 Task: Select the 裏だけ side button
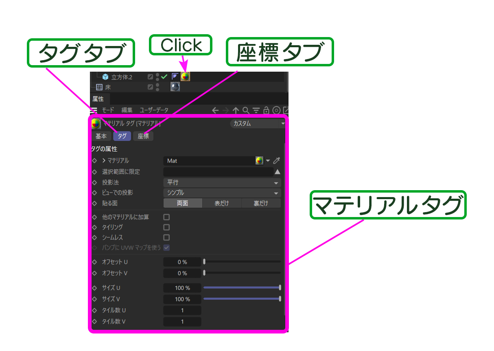(261, 203)
